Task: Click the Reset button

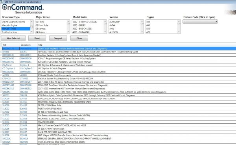Action: coord(37,38)
